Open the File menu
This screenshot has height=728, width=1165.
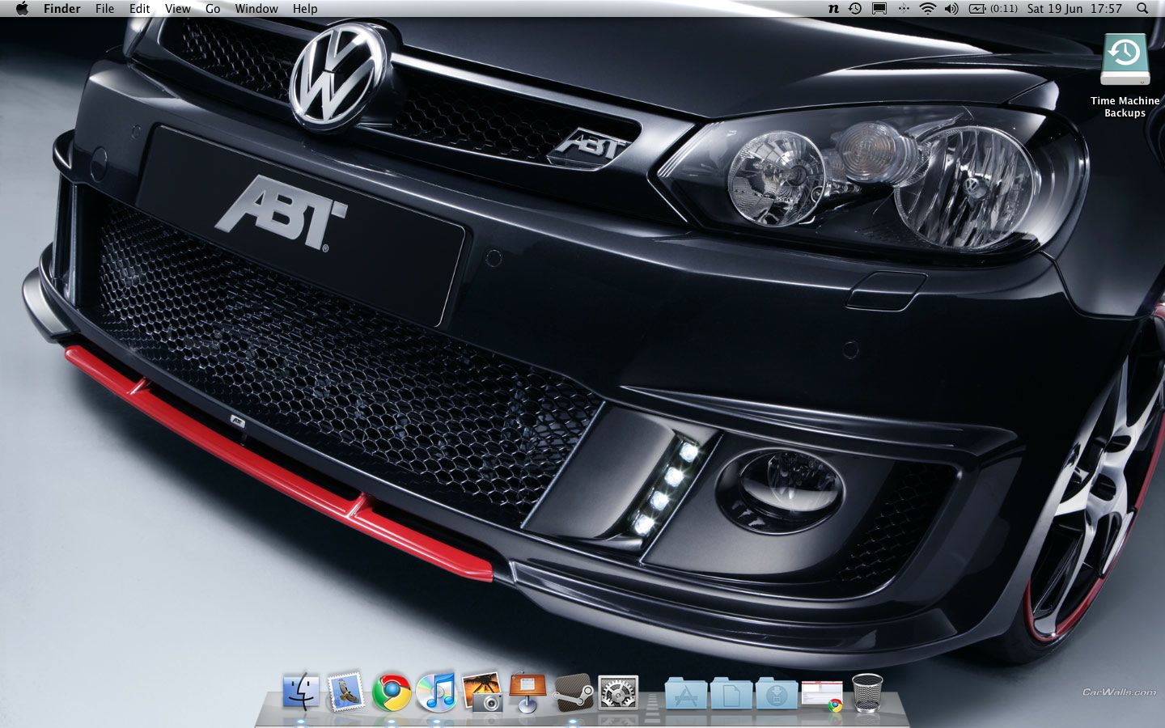[x=105, y=9]
